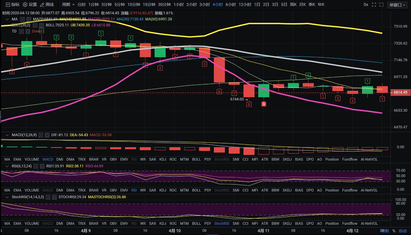Switch timeframe to 1日 daily
Screen dimensions: 411x235
pyautogui.click(x=257, y=4)
